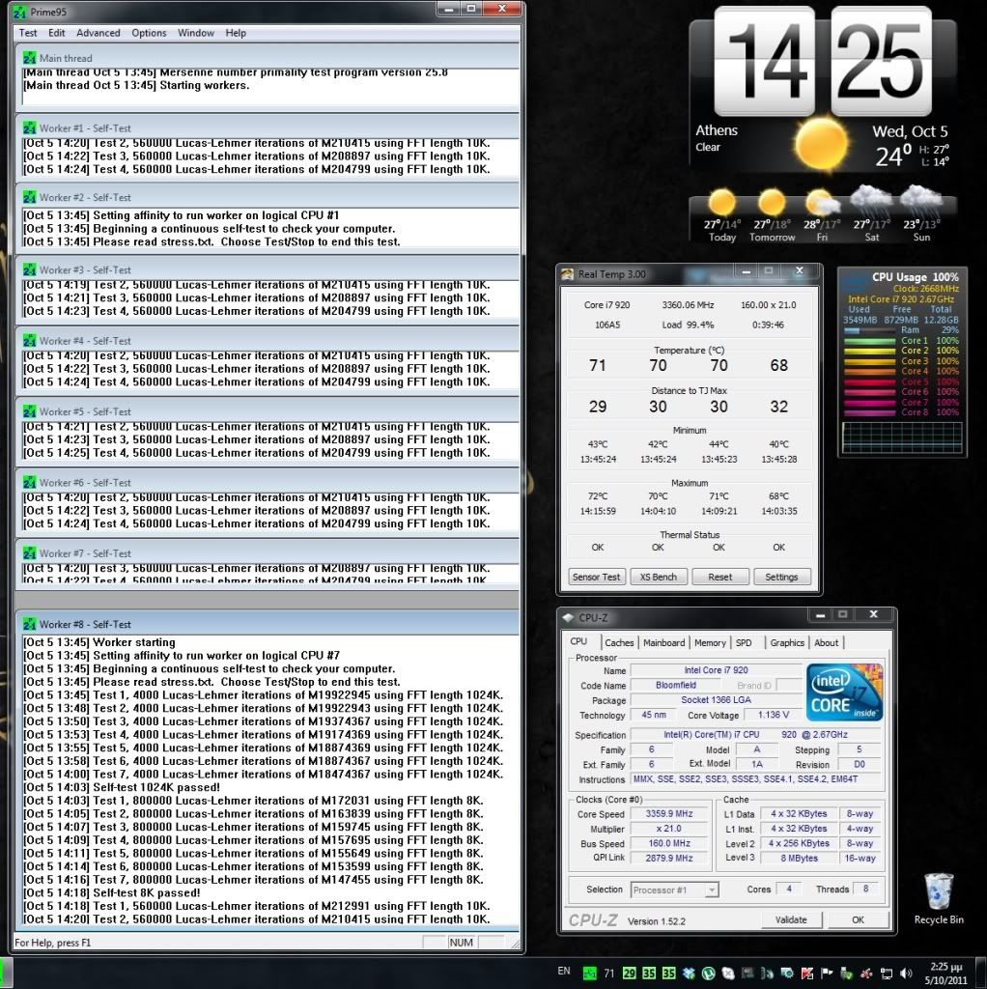Viewport: 987px width, 989px height.
Task: Switch to the Mainboard tab in CPU-Z
Action: point(663,642)
